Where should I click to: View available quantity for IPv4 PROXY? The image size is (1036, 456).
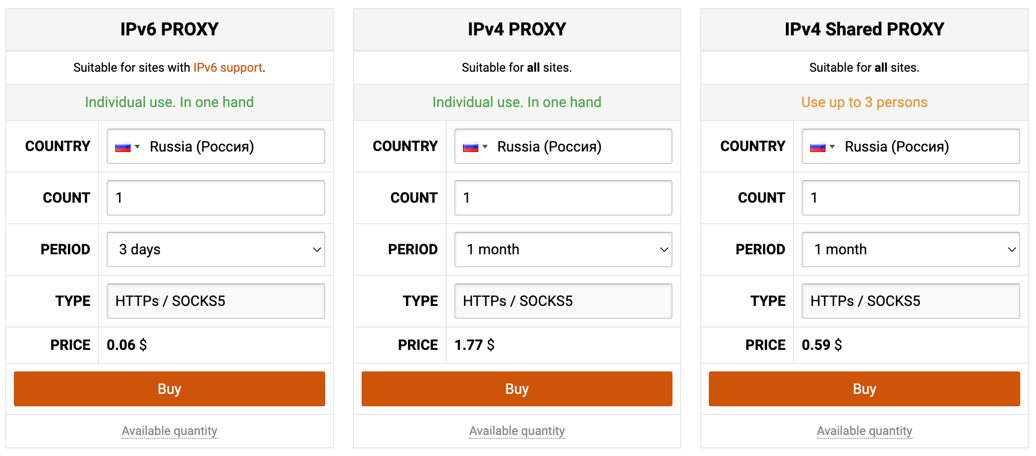point(517,431)
